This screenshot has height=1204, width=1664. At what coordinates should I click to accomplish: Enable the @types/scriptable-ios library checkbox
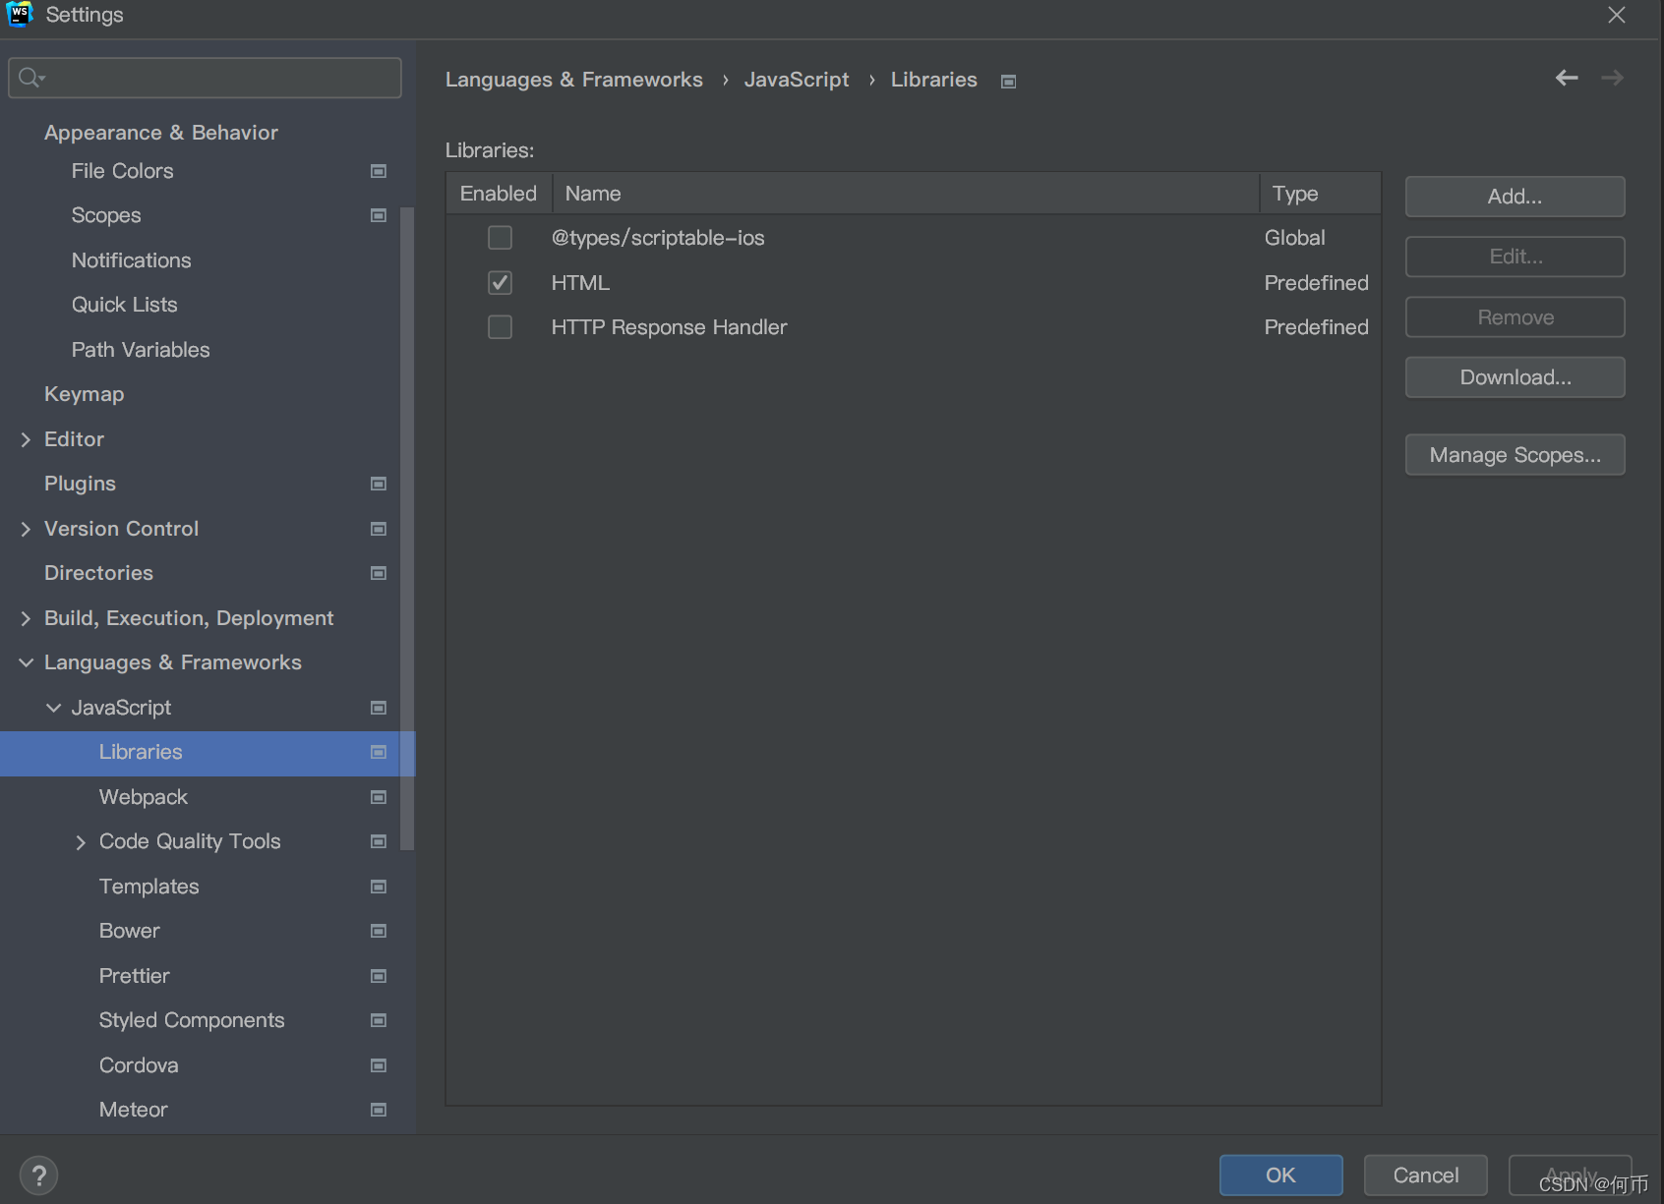[500, 238]
